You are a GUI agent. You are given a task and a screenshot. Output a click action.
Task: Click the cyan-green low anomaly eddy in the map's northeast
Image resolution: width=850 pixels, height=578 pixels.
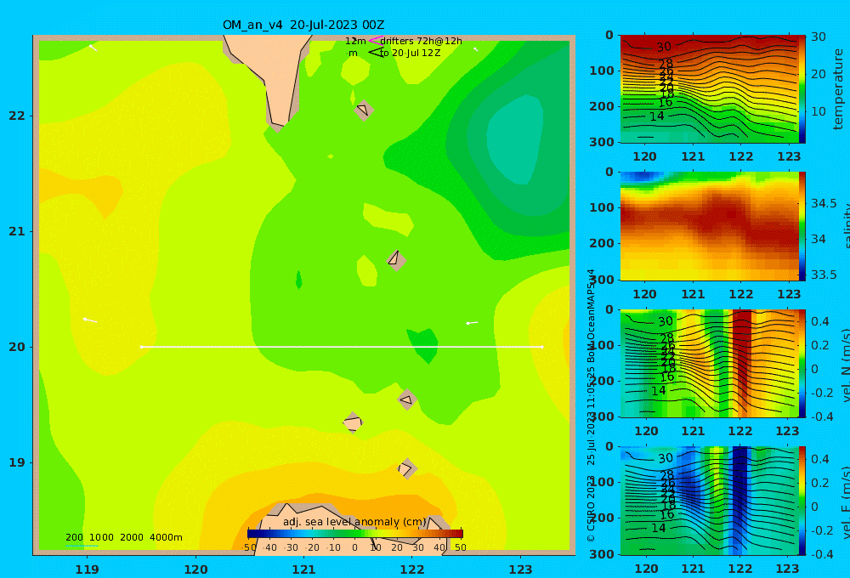[513, 139]
